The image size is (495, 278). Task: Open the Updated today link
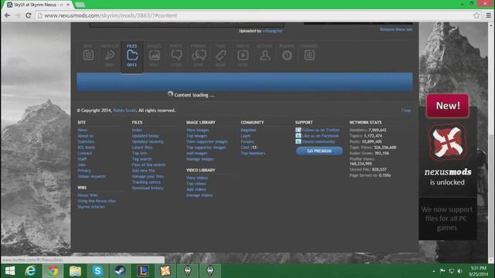145,136
